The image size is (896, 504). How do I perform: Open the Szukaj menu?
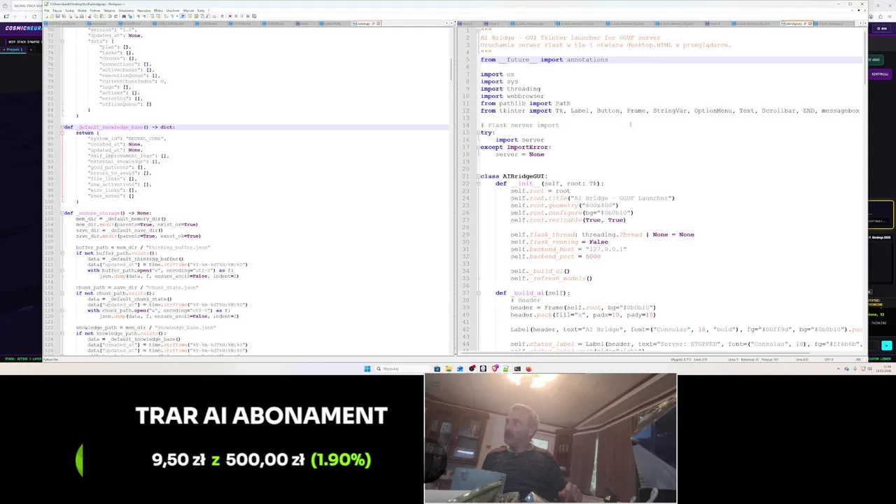point(69,10)
